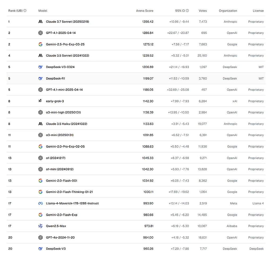Click the xAI logo beside early-grok-3
Image resolution: width=272 pixels, height=254 pixels.
coord(40,101)
